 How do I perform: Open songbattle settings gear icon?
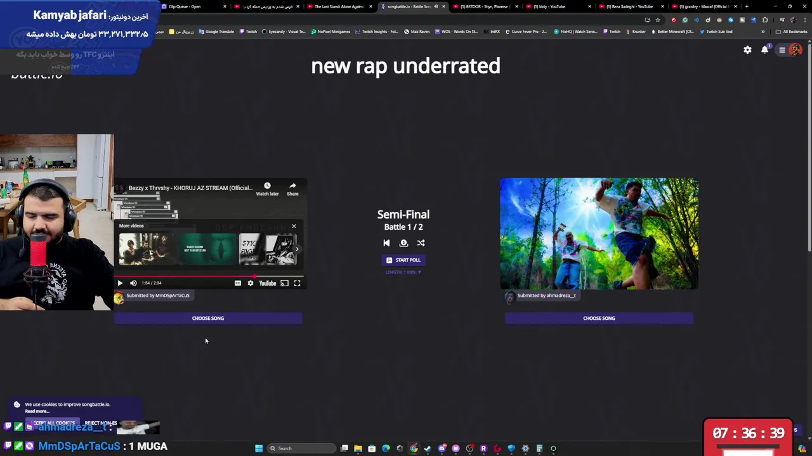[747, 50]
